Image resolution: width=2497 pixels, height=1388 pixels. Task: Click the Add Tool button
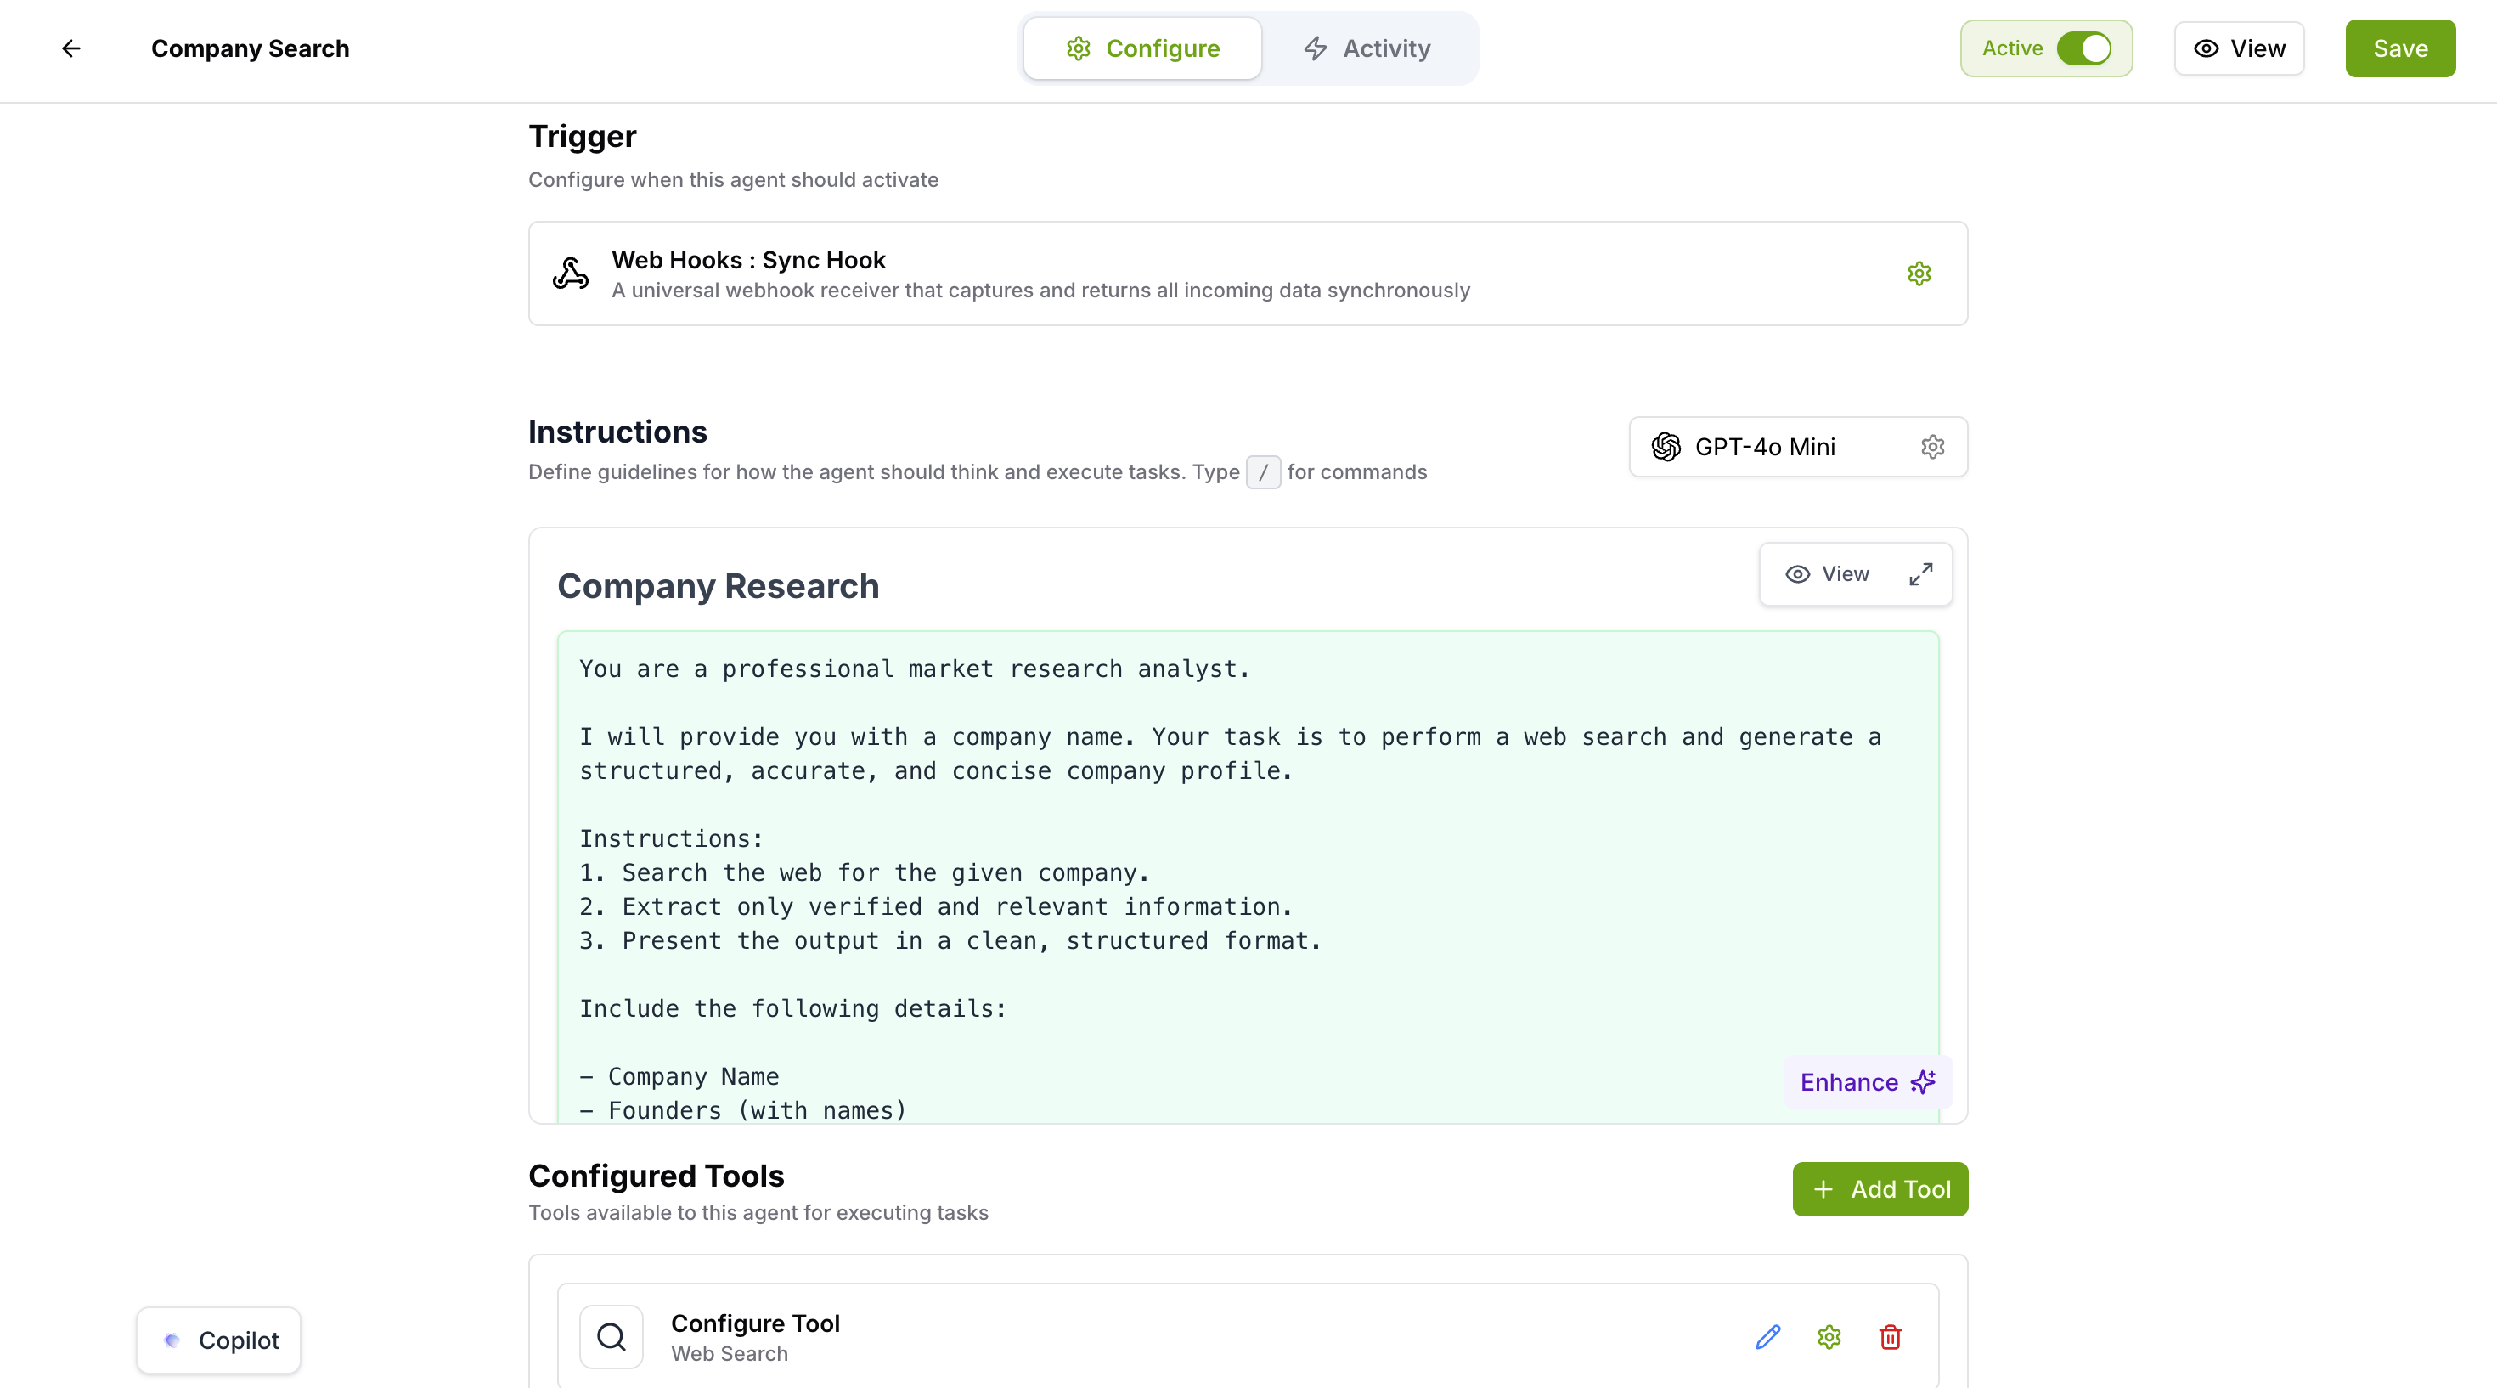(x=1879, y=1188)
